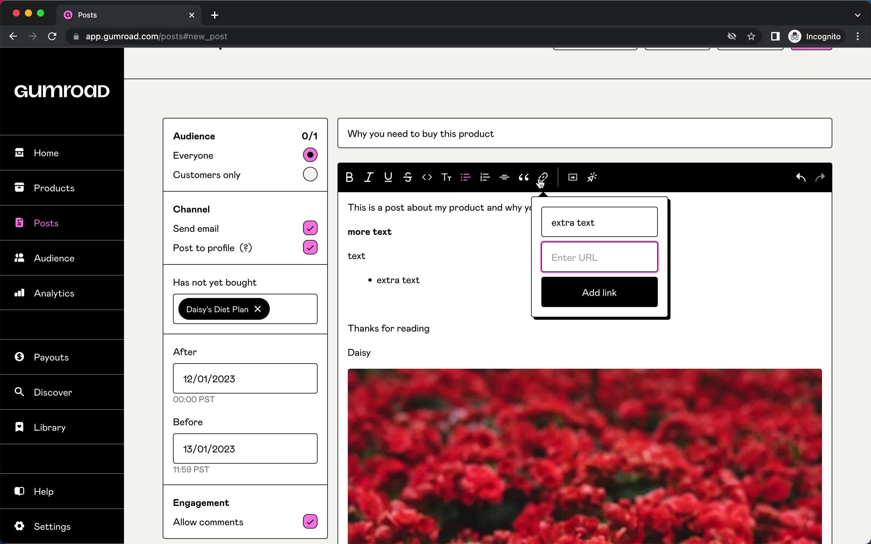Screen dimensions: 871x544
Task: Focus the Enter URL field
Action: 599,257
